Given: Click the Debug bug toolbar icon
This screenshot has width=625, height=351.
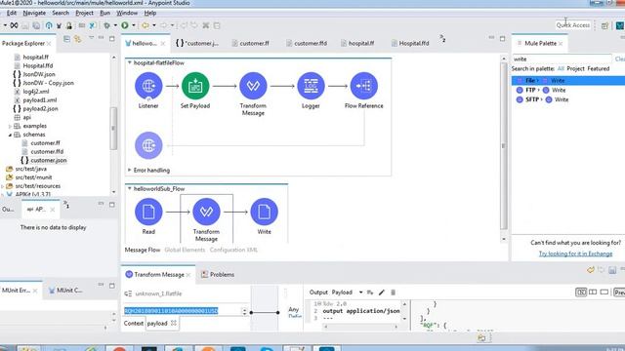Looking at the screenshot, I should point(106,25).
